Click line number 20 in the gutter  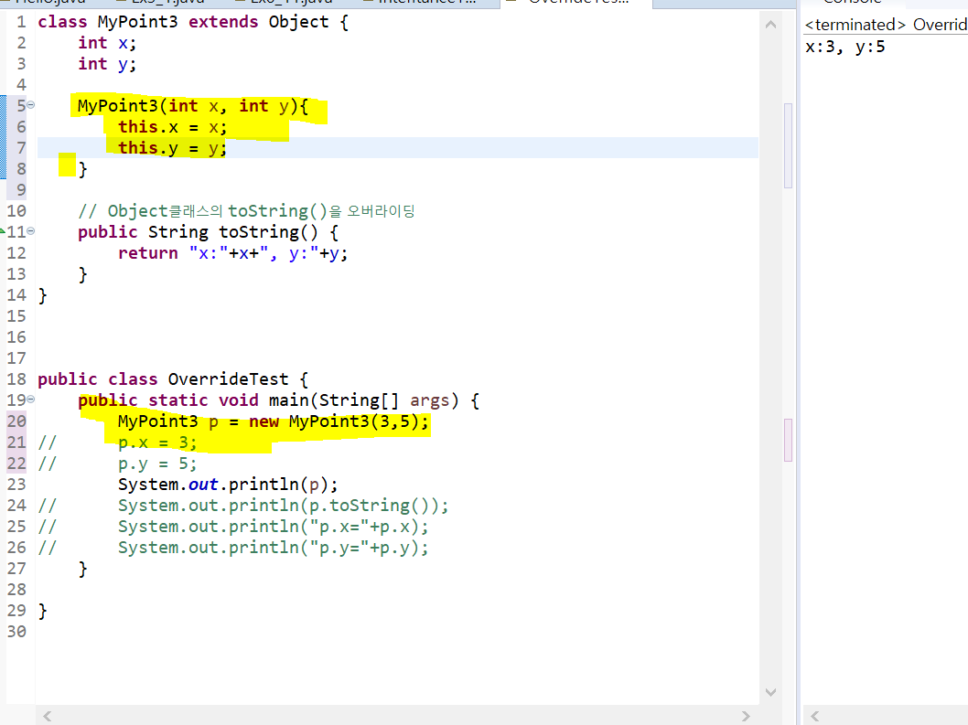coord(16,421)
